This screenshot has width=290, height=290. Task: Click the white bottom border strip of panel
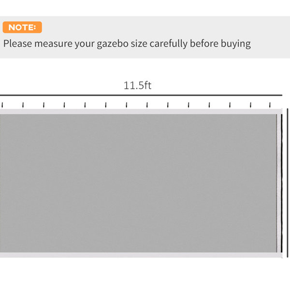pos(141,255)
